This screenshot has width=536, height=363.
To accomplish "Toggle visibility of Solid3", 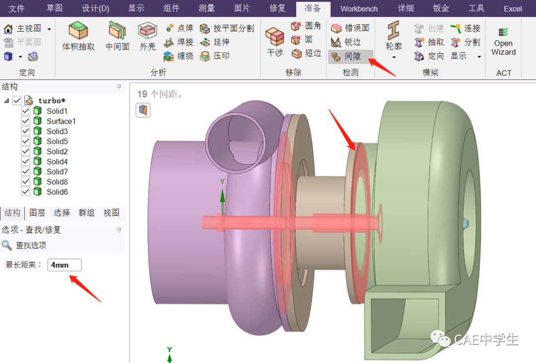I will pos(26,131).
